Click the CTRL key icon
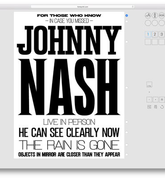The image size is (165, 178). click(x=149, y=85)
